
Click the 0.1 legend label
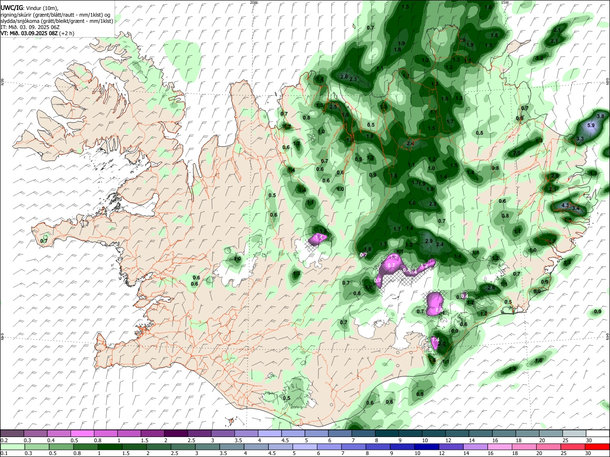4,454
